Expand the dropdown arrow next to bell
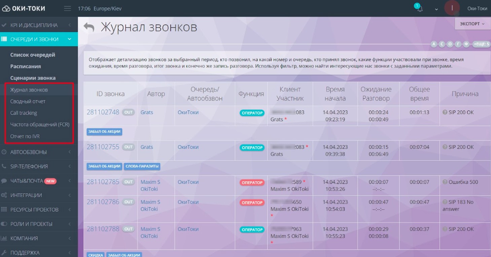The height and width of the screenshot is (257, 491). (x=436, y=9)
